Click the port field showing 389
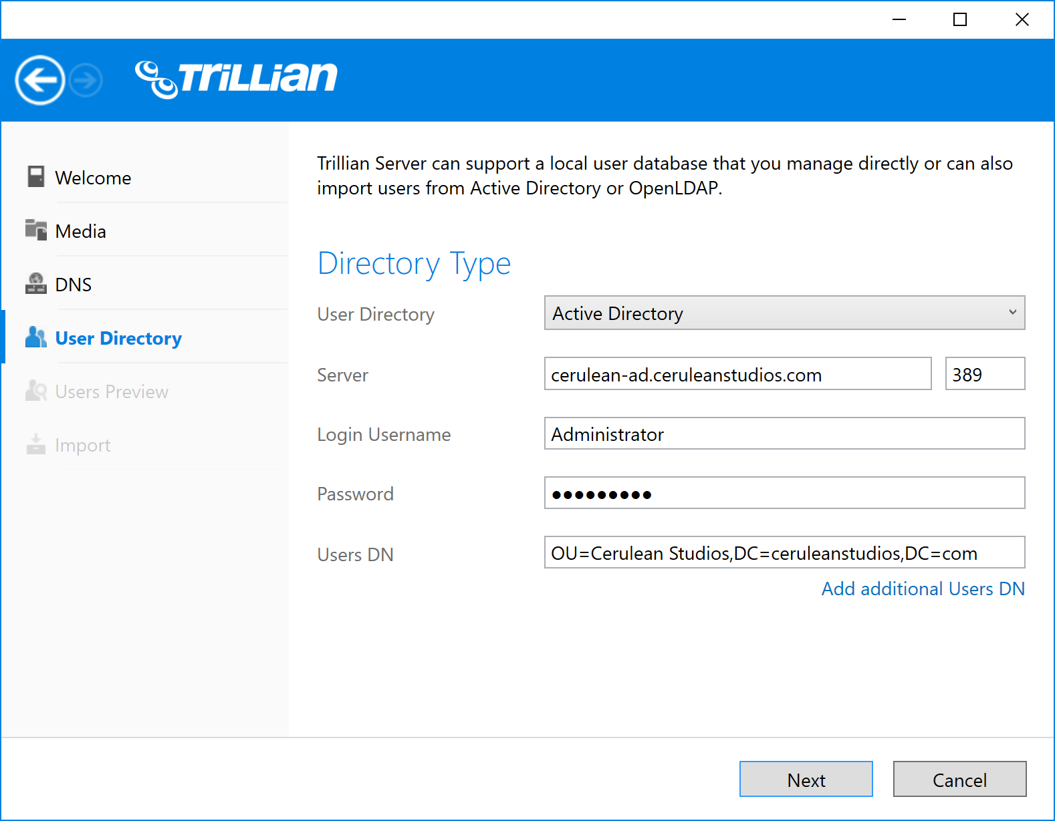Screen dimensions: 1055x821 tap(985, 373)
